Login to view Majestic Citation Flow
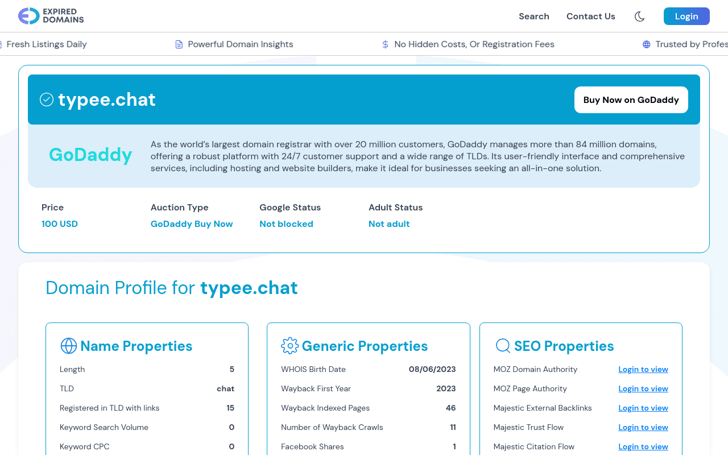This screenshot has height=455, width=728. click(x=643, y=446)
